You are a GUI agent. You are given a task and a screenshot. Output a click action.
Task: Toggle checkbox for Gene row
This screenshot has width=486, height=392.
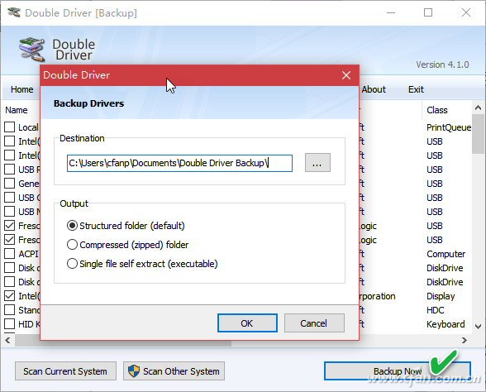tap(10, 183)
